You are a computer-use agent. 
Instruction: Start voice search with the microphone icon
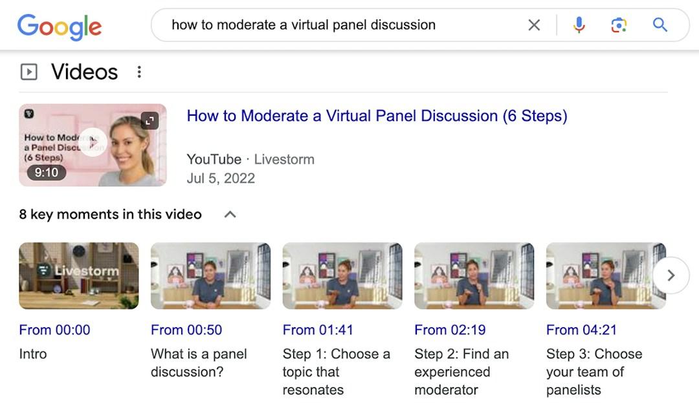point(579,25)
